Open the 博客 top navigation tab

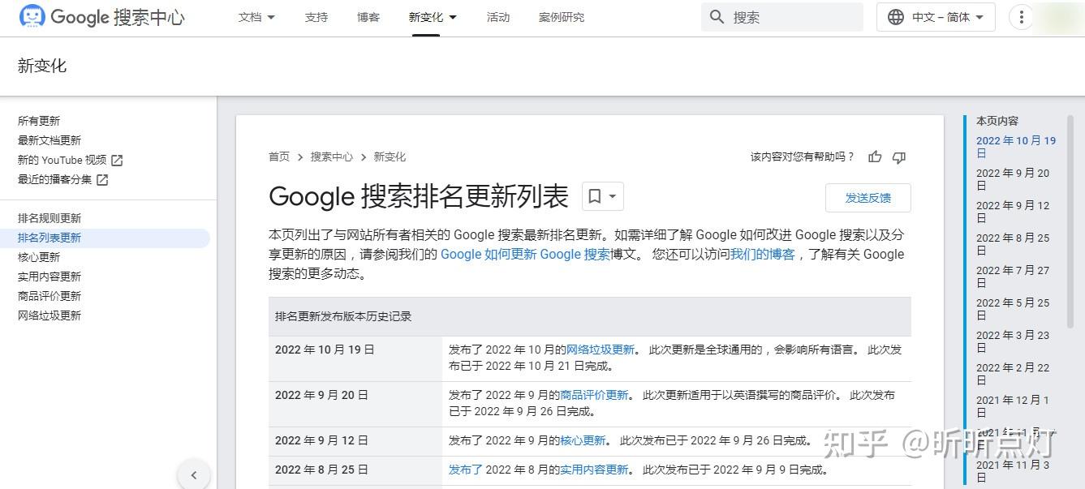368,17
